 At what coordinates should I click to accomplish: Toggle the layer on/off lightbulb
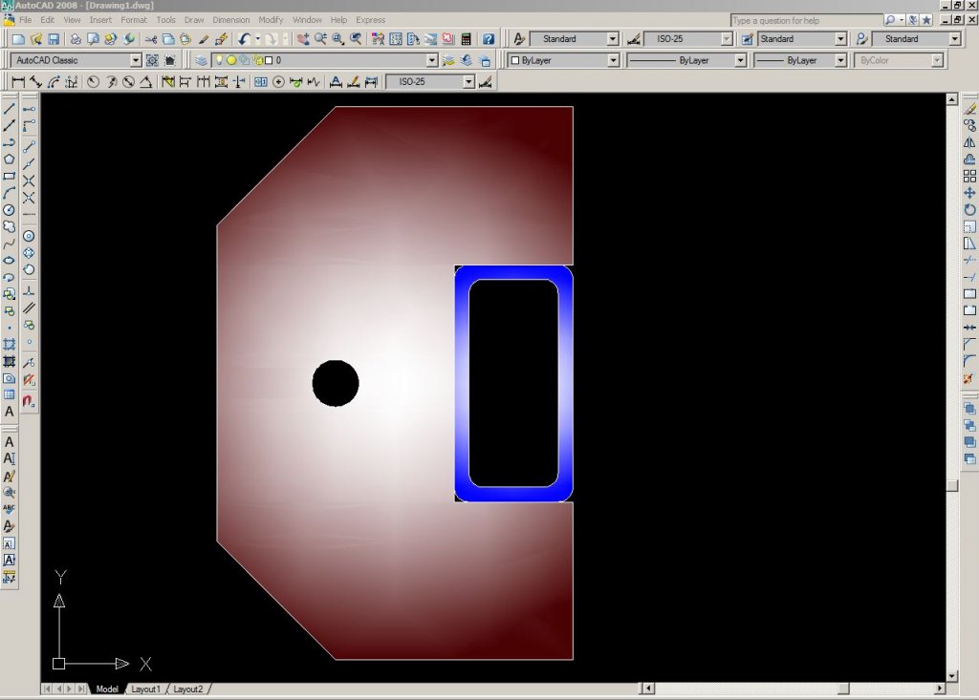pos(219,60)
